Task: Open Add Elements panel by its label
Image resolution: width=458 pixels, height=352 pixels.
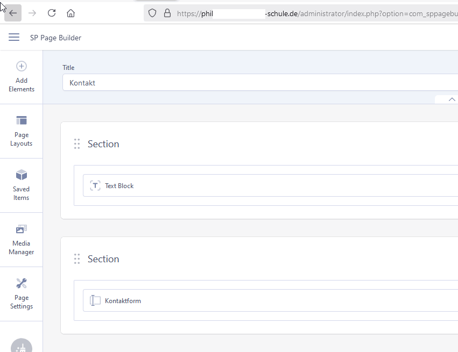Action: [22, 85]
